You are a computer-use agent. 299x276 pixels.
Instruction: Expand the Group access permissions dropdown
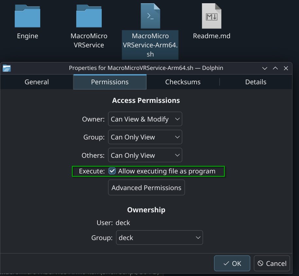(145, 137)
